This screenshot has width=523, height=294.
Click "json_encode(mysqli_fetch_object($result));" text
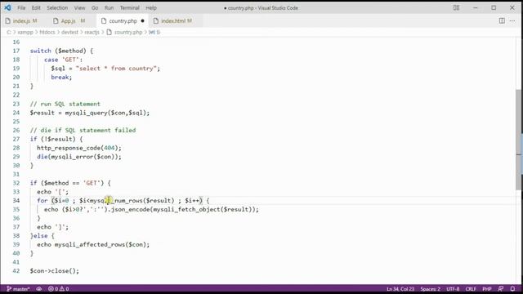(x=185, y=209)
